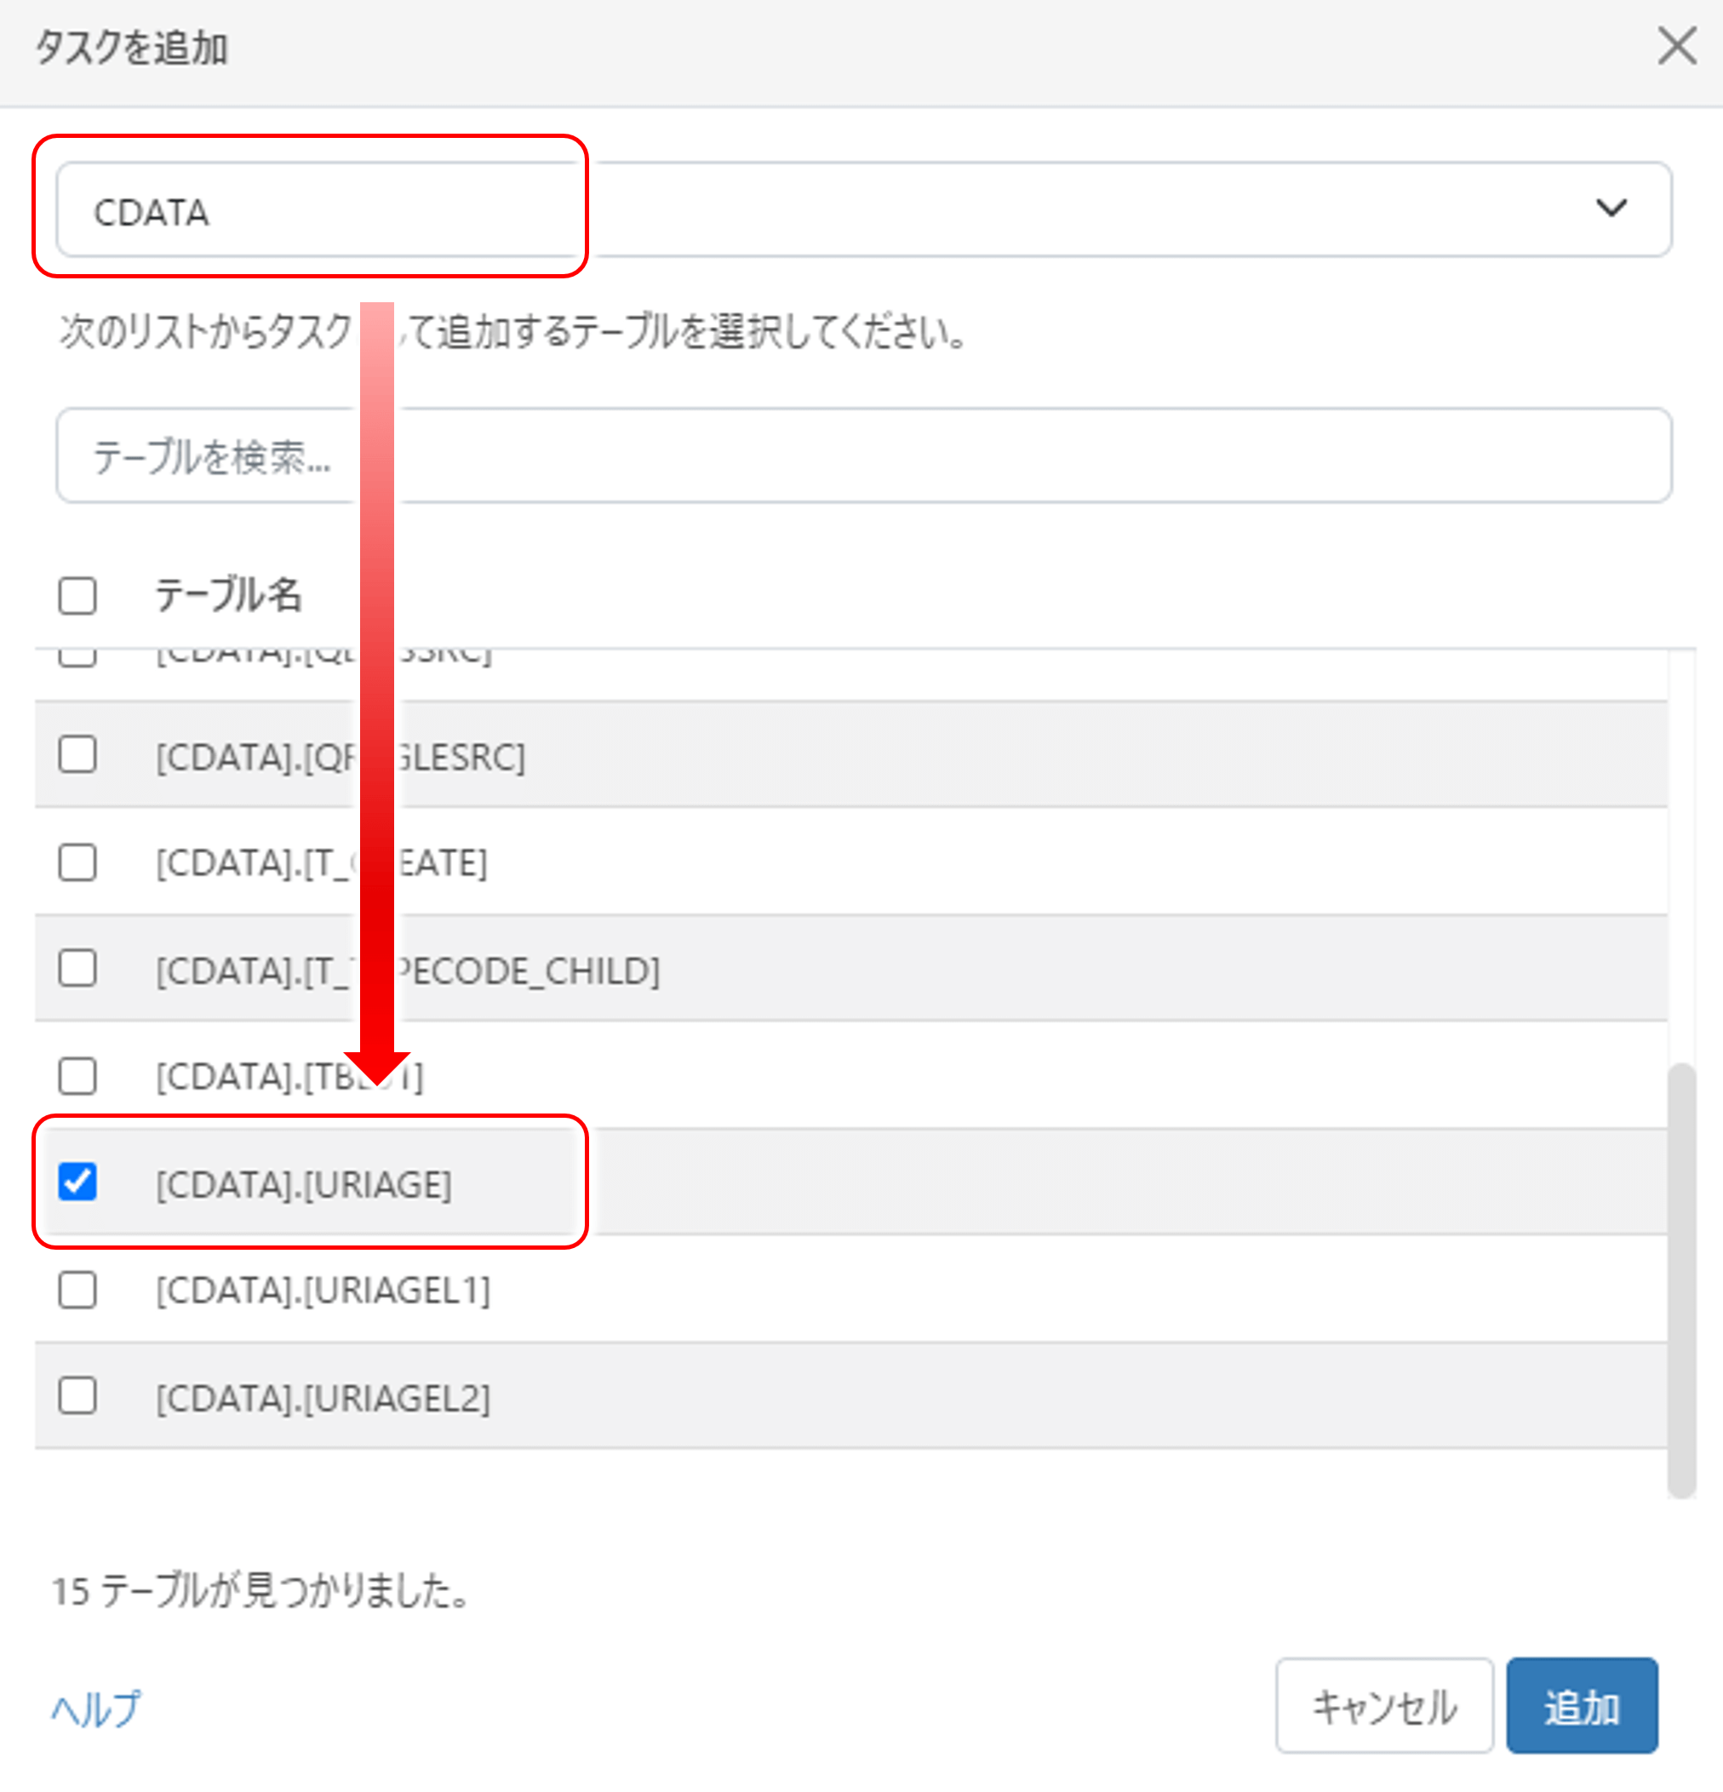Image resolution: width=1723 pixels, height=1792 pixels.
Task: Close the タスクを追加 dialog
Action: pos(1676,46)
